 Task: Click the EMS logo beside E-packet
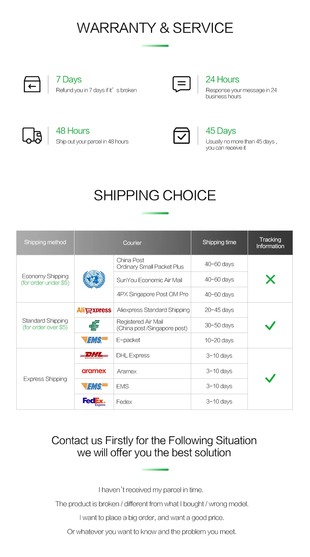94,340
